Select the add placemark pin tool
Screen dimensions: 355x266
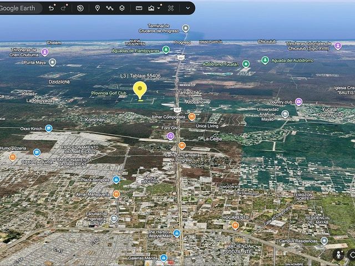98,8
